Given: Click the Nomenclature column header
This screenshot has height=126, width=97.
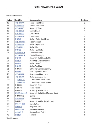Looking at the screenshot, I should (x=36, y=20).
